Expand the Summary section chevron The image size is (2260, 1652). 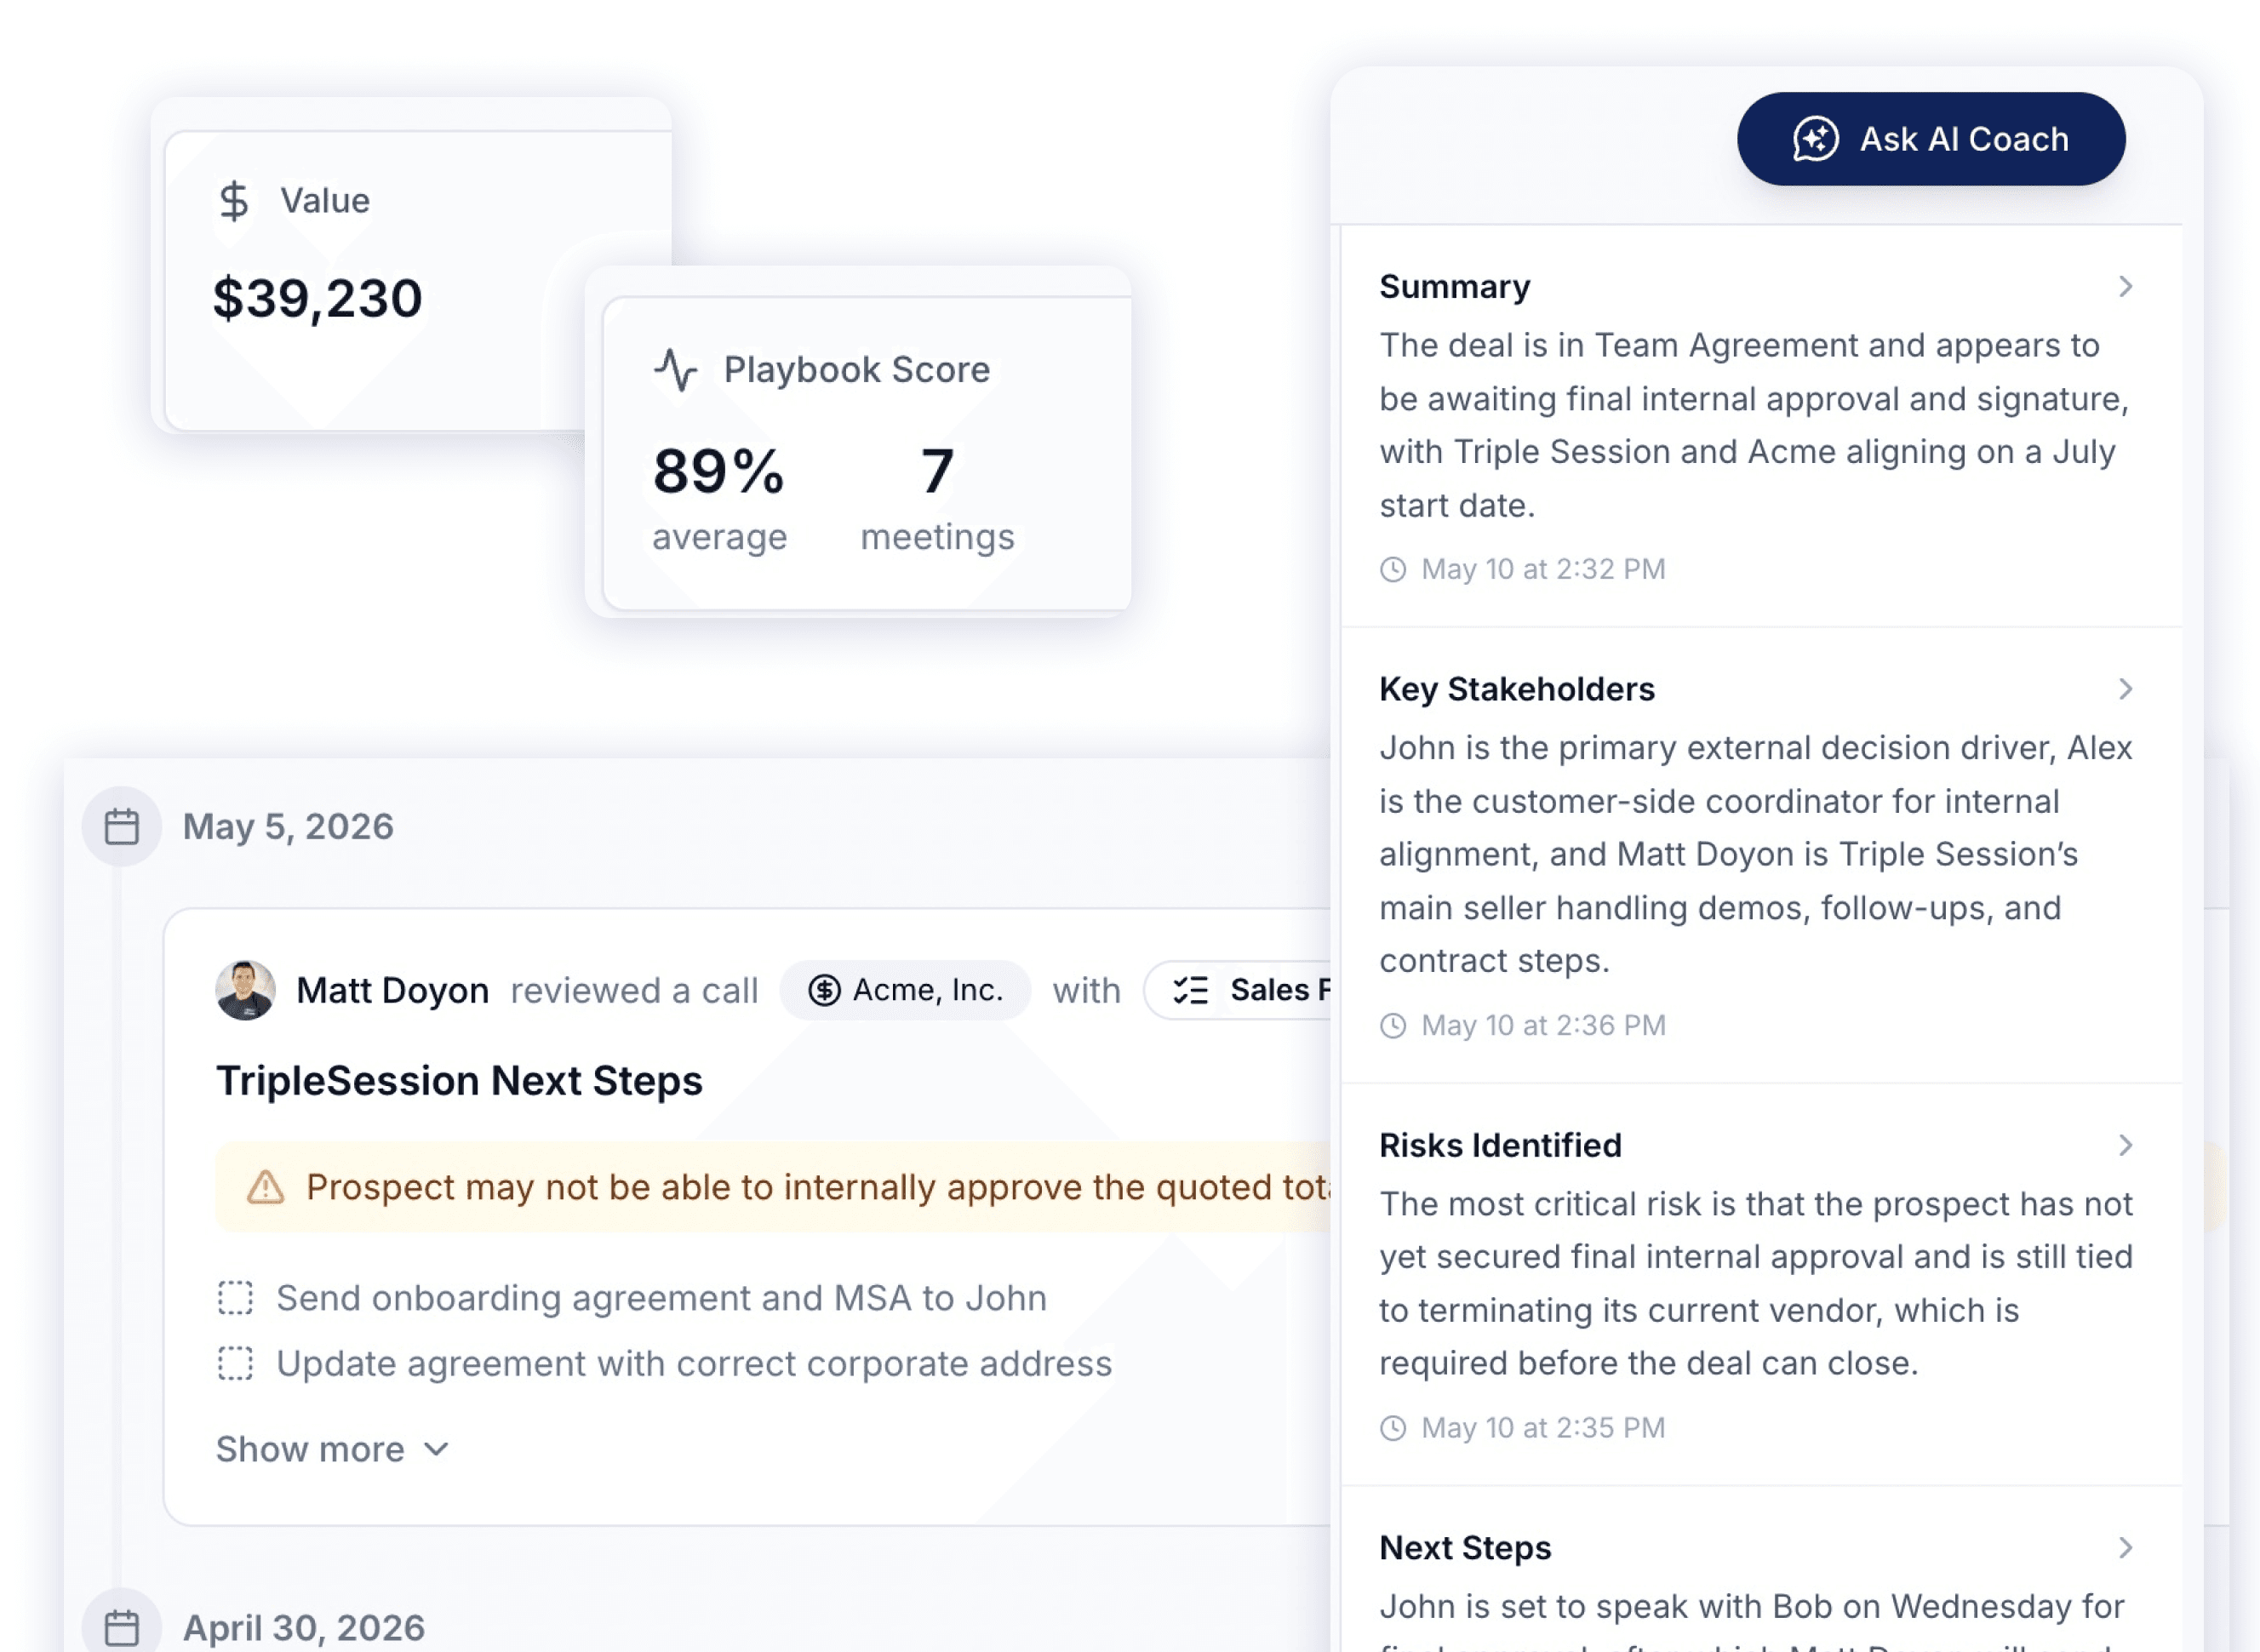[x=2125, y=287]
